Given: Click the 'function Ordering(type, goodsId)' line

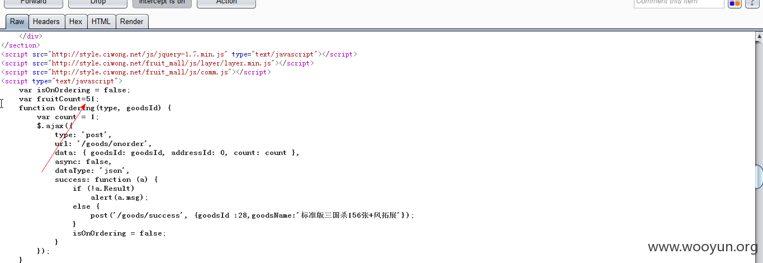Looking at the screenshot, I should (94, 108).
